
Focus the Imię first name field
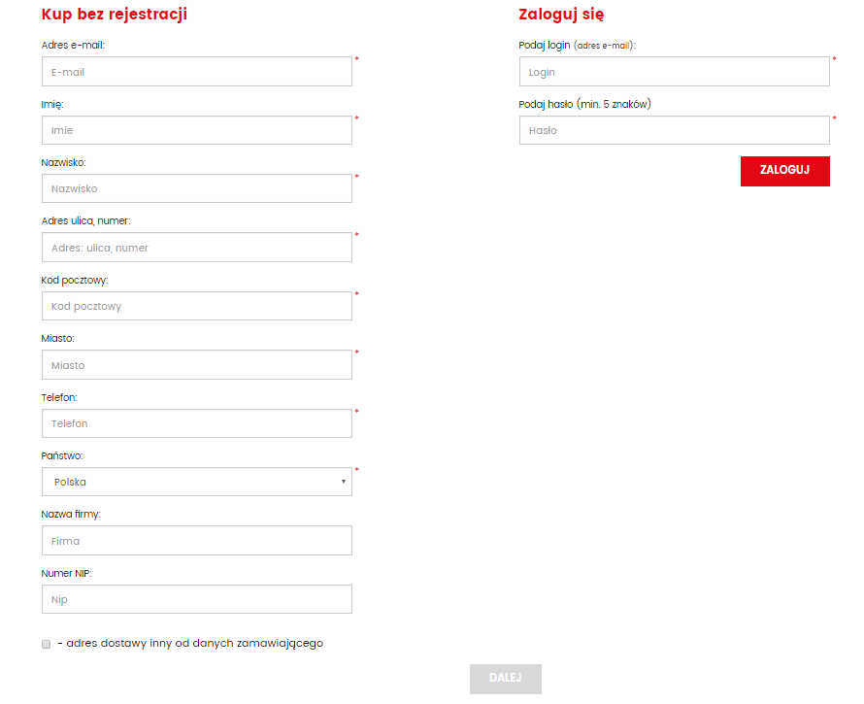(x=196, y=130)
